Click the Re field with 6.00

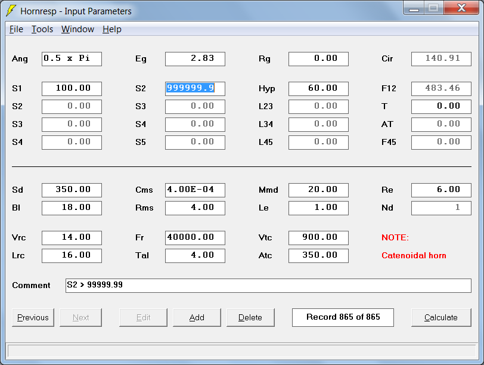tap(441, 190)
